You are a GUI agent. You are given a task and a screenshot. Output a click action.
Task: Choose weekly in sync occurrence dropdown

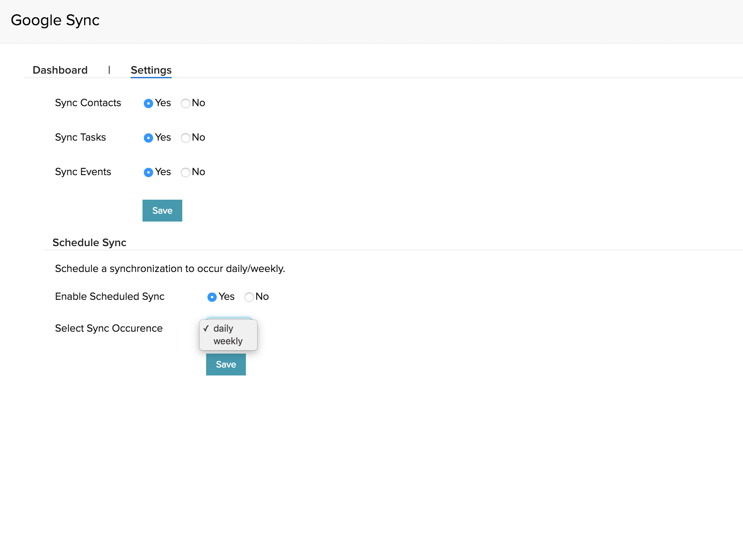click(x=228, y=341)
